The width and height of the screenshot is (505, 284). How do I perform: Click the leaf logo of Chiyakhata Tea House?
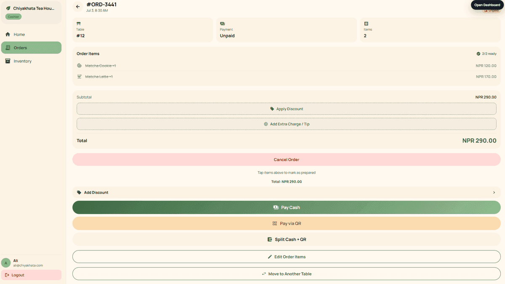tap(8, 8)
